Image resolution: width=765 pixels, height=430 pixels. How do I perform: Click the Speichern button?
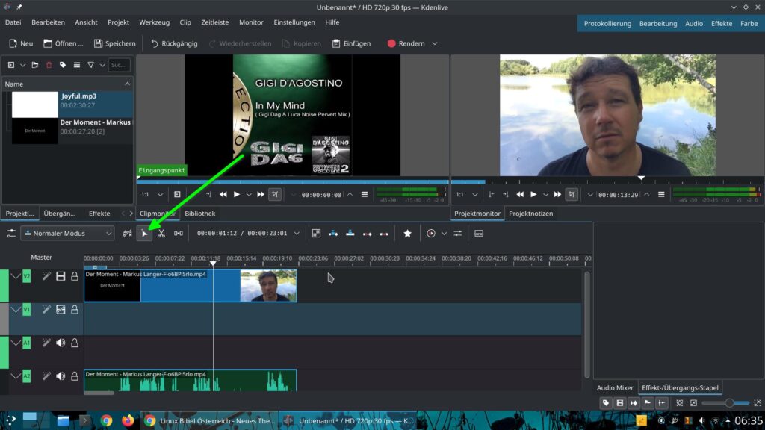coord(114,43)
